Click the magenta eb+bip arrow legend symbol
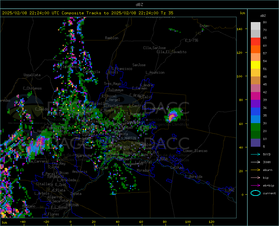This screenshot has height=226, width=279. coord(255,186)
